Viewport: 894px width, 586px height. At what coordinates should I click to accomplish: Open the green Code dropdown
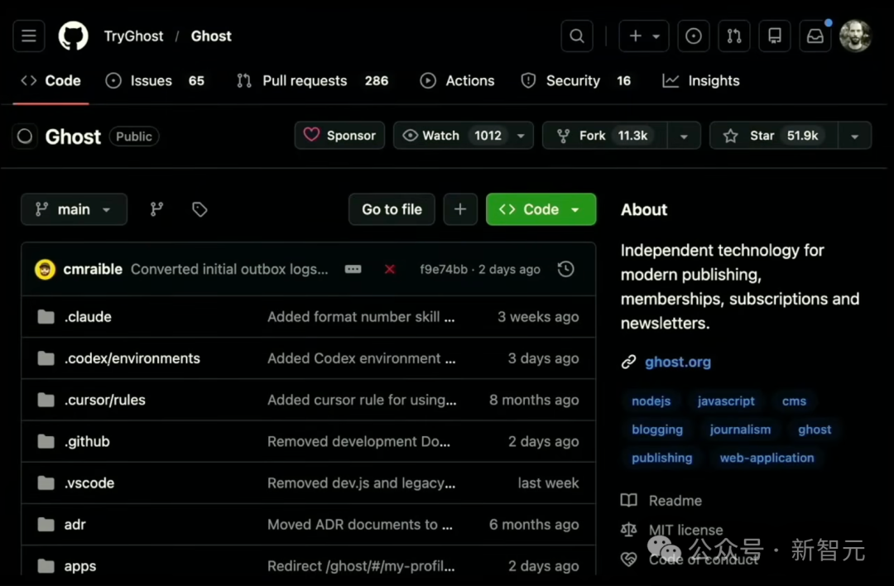pos(541,209)
